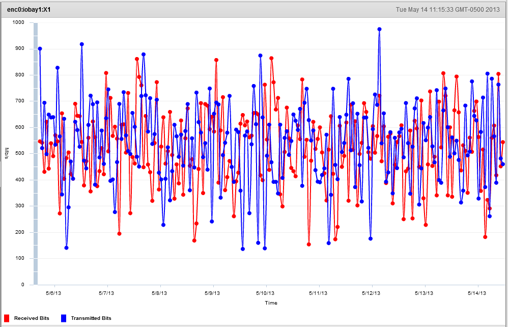Click the 1000 y-axis value label
Screen dimensions: 509x327
coord(18,22)
